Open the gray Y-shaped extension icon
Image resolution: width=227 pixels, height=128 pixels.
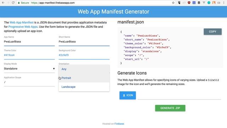(204, 2)
